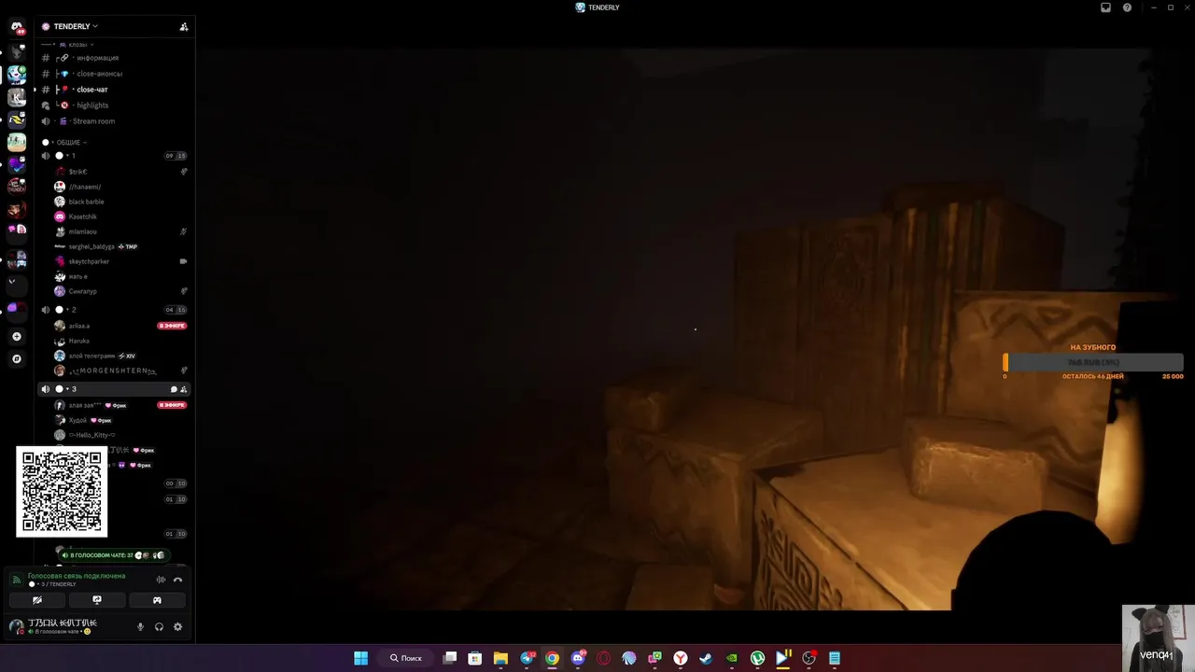Watch злая зая live stream badge
1195x672 pixels.
(172, 405)
